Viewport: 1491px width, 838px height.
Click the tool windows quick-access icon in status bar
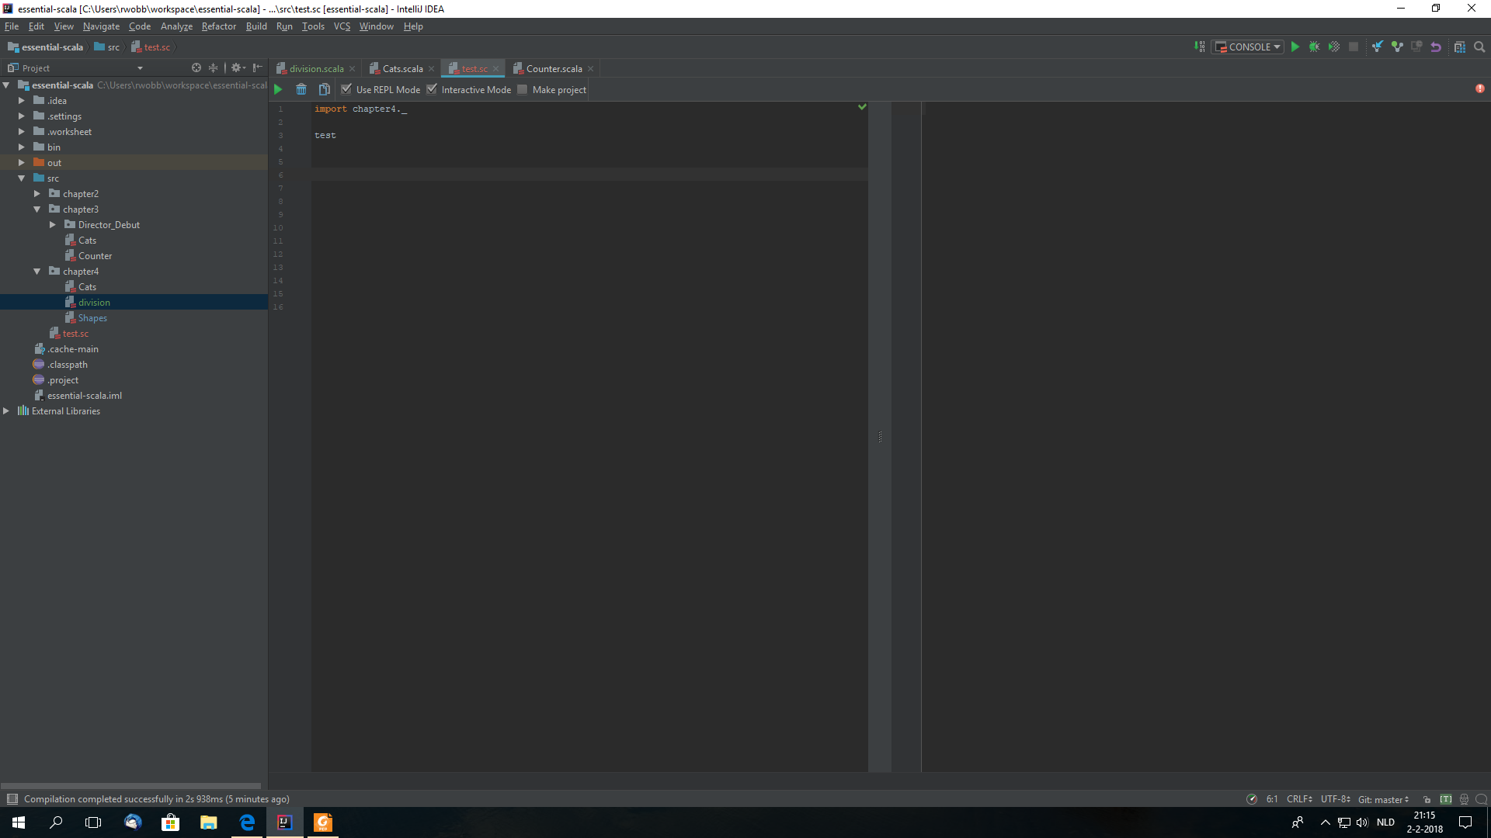pyautogui.click(x=12, y=798)
